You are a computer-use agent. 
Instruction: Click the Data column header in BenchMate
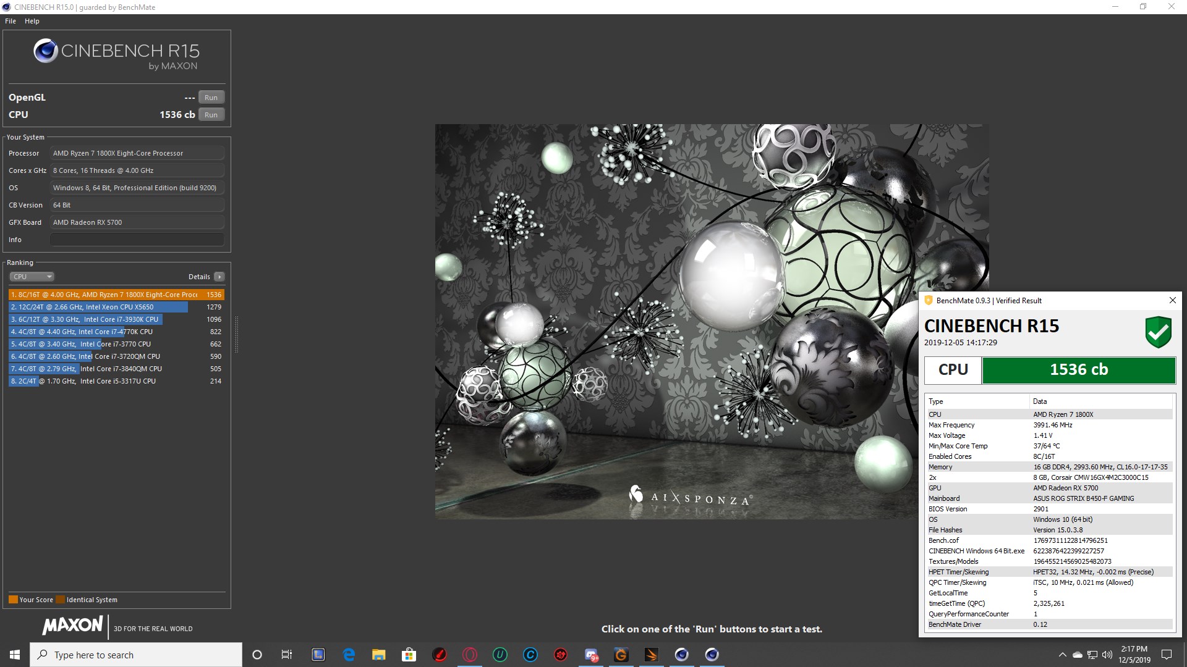click(1101, 401)
